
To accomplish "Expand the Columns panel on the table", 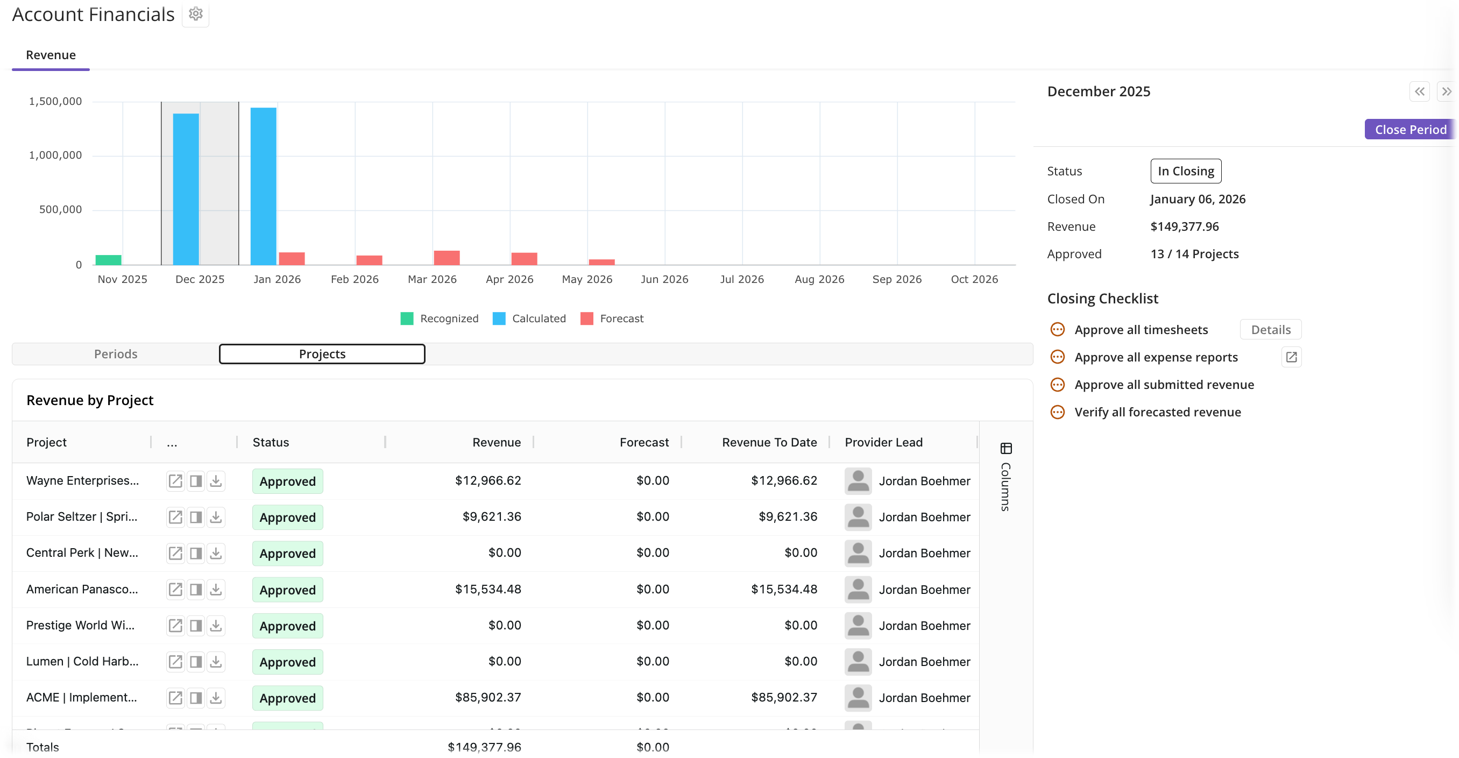I will [x=1005, y=448].
